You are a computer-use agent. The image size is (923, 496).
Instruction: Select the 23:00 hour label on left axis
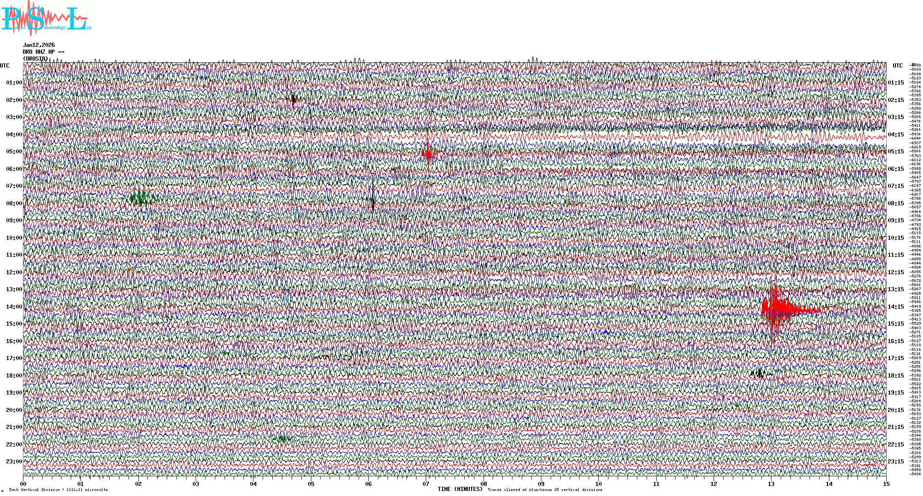[14, 462]
